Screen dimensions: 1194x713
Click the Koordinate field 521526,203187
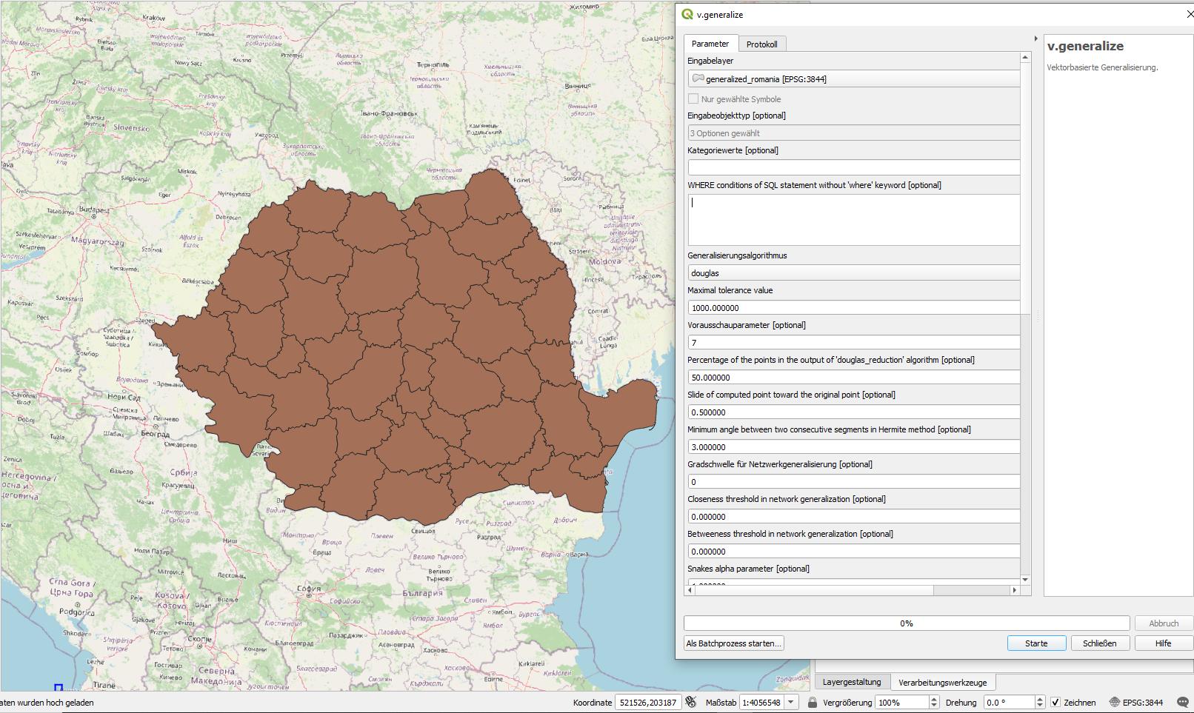(648, 703)
